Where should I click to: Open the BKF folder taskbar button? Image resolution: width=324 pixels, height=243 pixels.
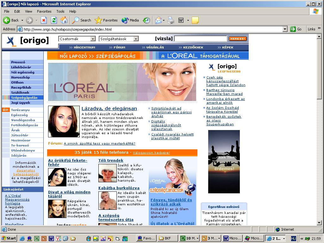[x=167, y=238]
